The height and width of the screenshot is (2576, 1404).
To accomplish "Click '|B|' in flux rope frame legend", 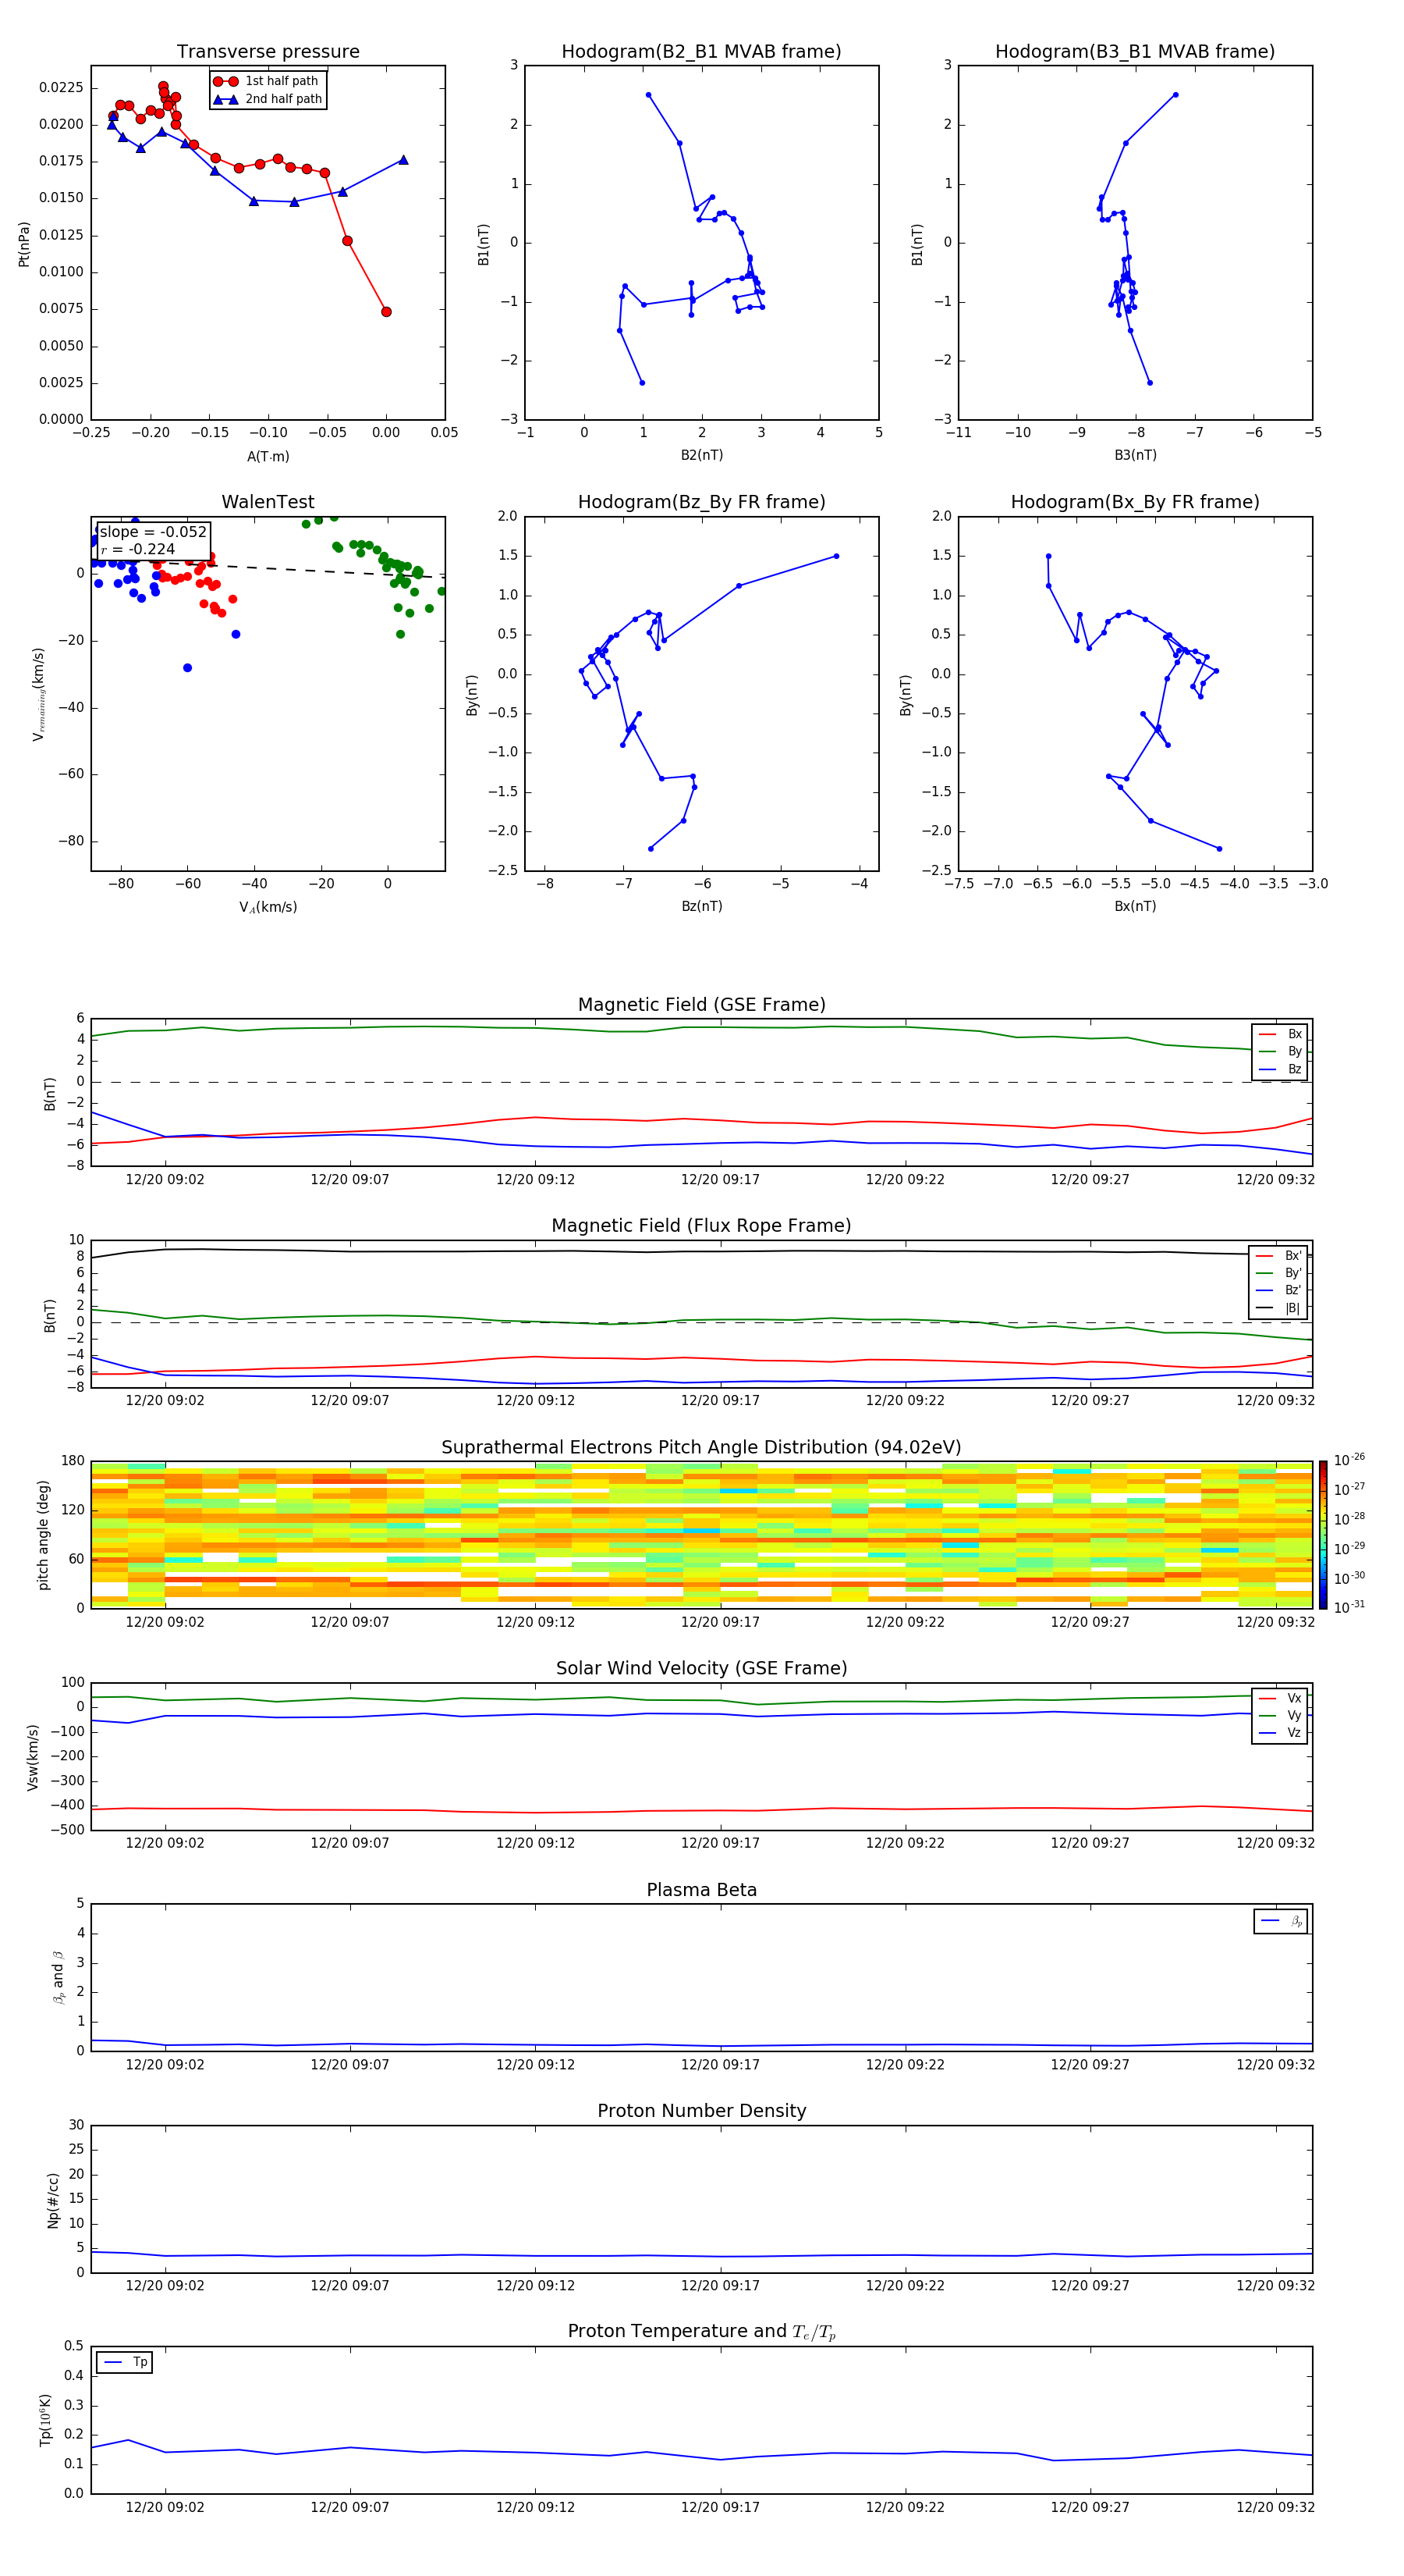I will pyautogui.click(x=1293, y=1308).
